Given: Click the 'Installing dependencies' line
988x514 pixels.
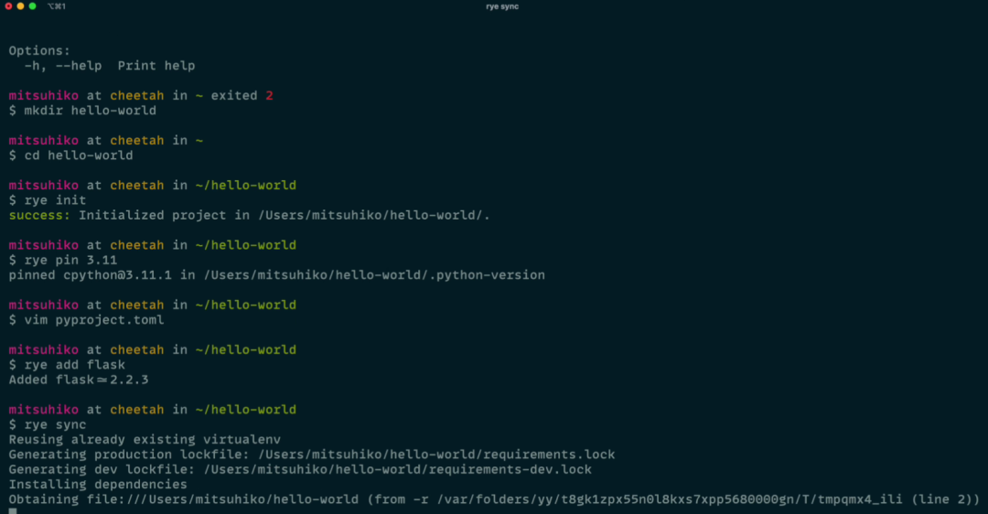Looking at the screenshot, I should [98, 485].
